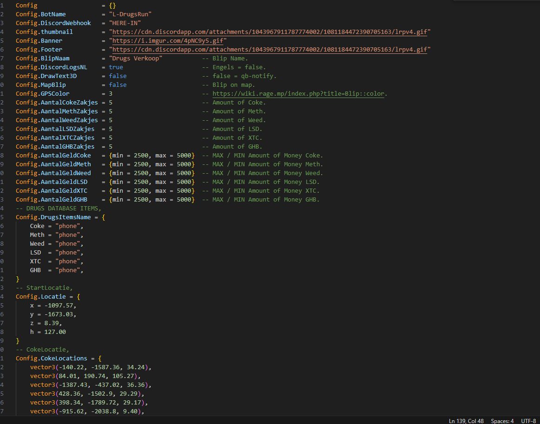Click the Config.AantalGeldGHB variable

click(52, 200)
